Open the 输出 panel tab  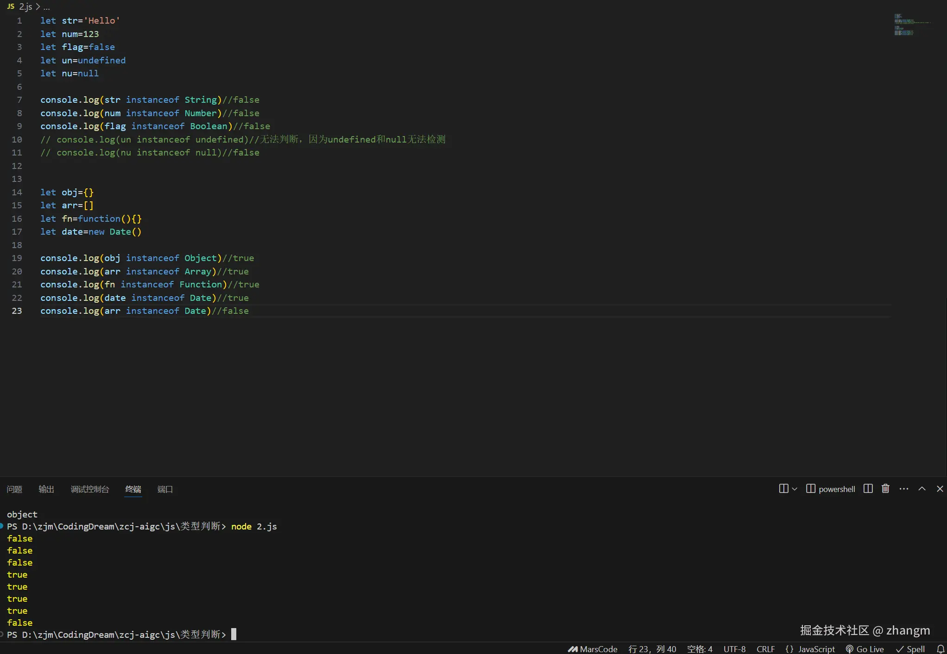(x=46, y=489)
